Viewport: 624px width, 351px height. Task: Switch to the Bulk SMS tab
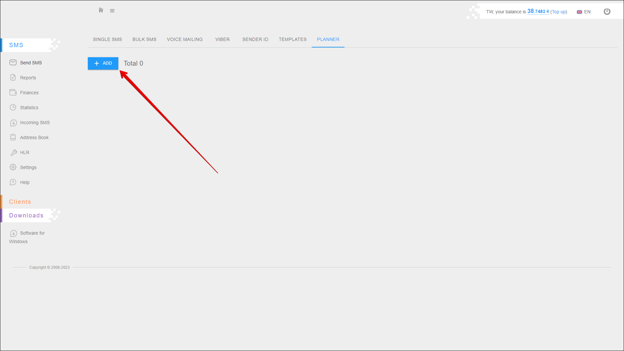[144, 39]
